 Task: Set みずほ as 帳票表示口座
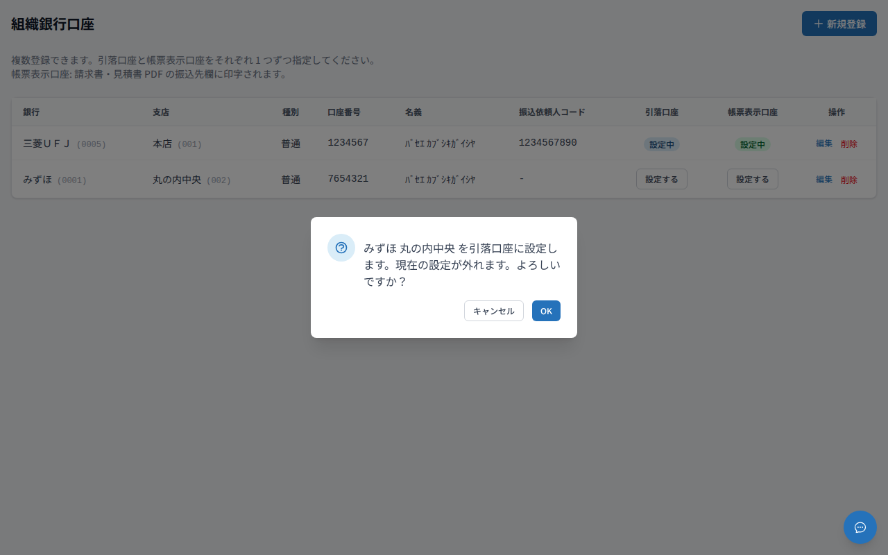tap(753, 179)
